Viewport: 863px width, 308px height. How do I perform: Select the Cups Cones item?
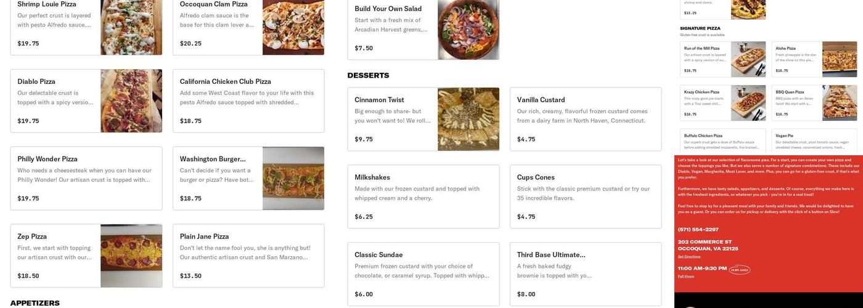coord(585,197)
